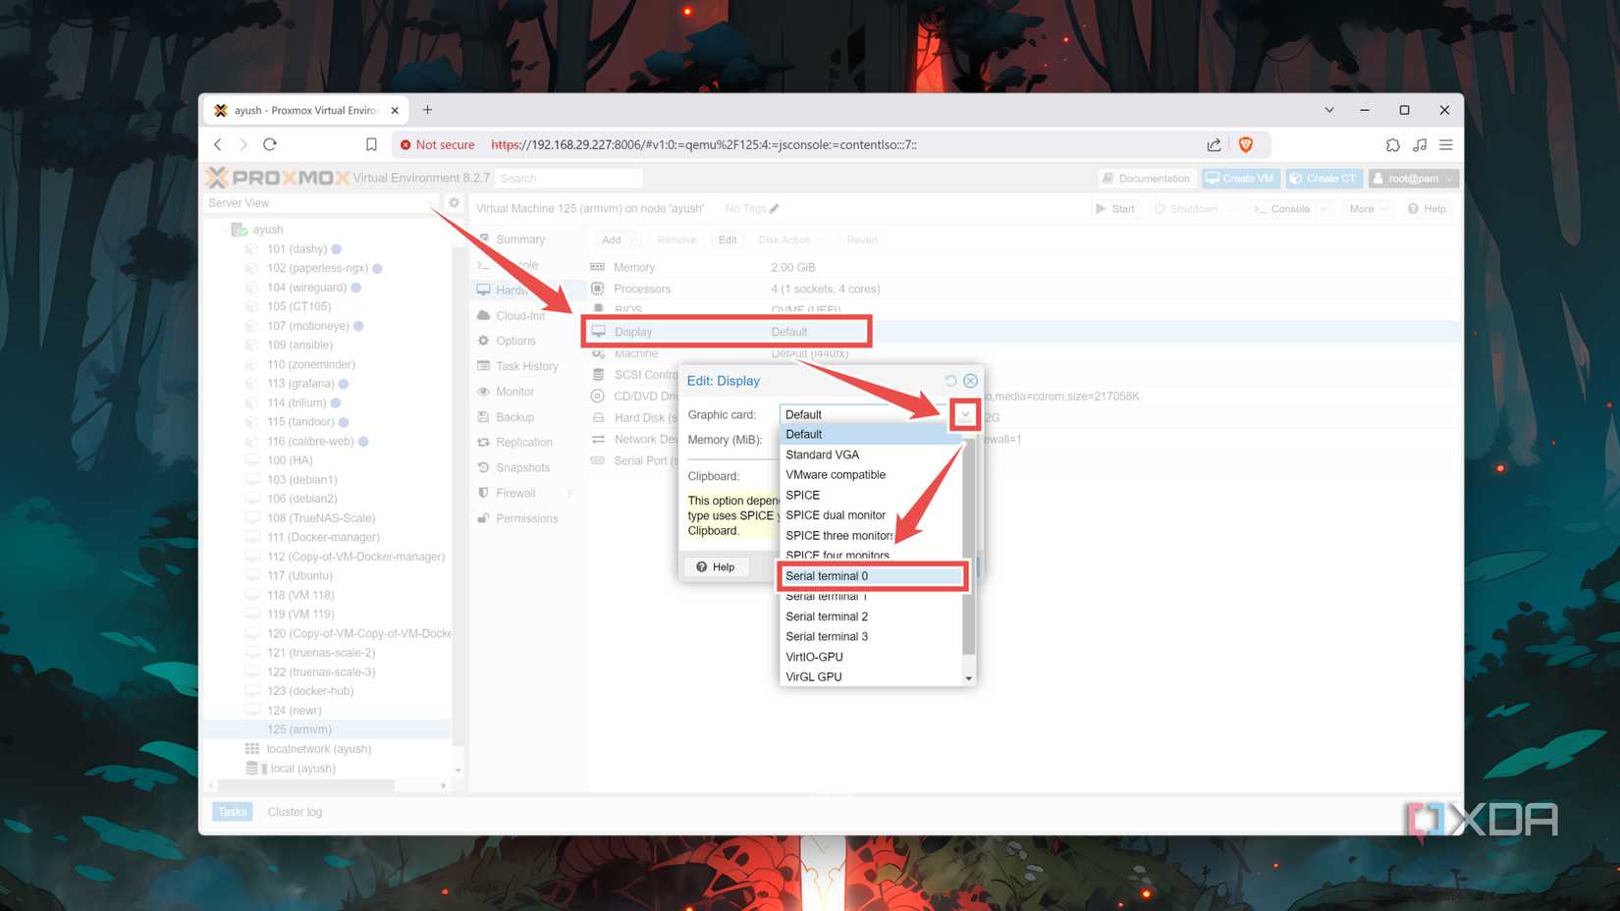Choose Standard VGA graphic card option
The height and width of the screenshot is (911, 1620).
click(870, 455)
